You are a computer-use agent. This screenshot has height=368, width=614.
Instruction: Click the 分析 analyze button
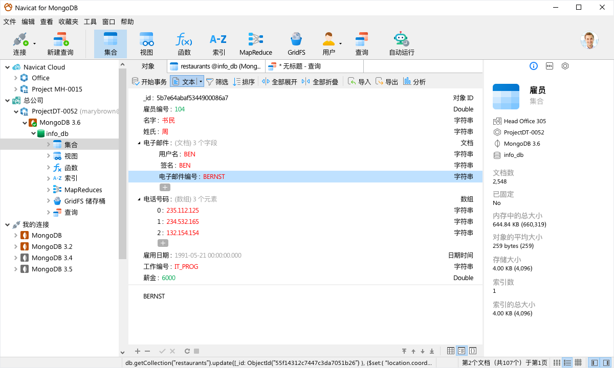point(414,82)
